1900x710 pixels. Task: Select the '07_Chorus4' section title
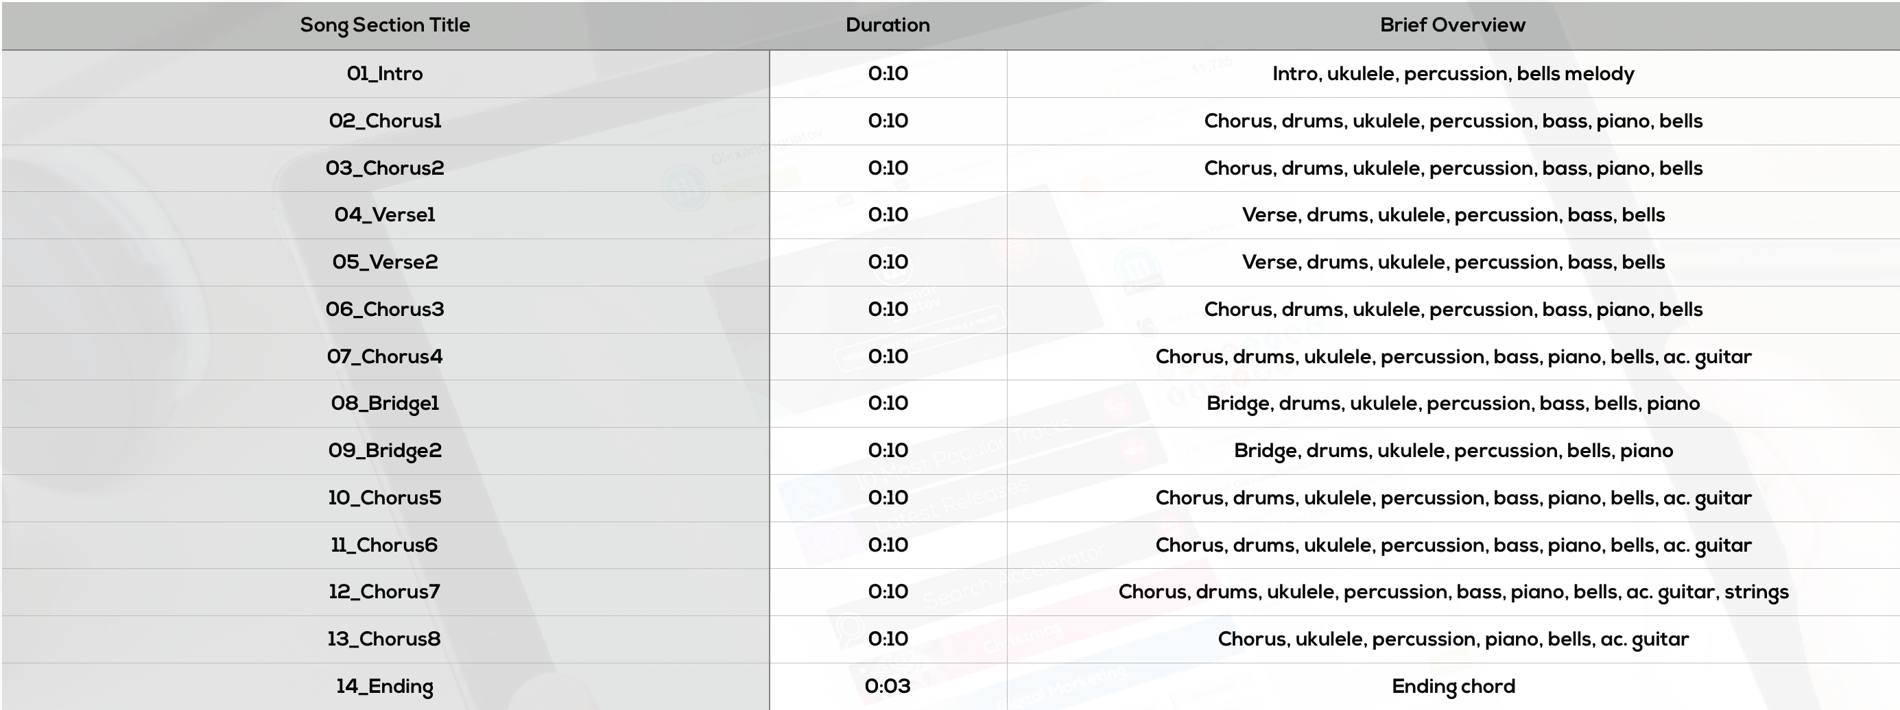click(x=385, y=356)
